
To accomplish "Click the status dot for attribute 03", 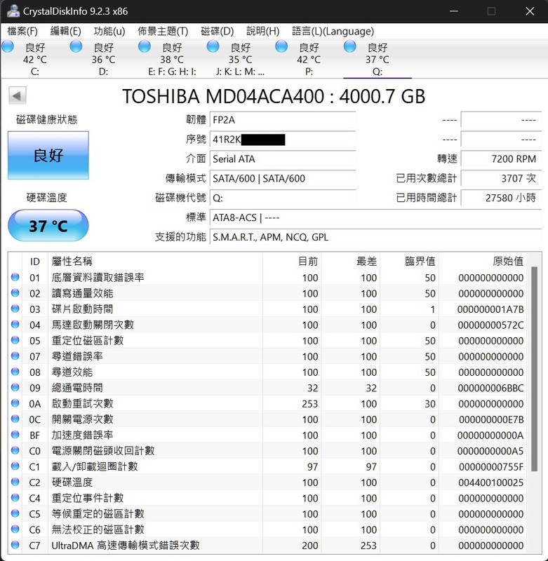I will [15, 309].
